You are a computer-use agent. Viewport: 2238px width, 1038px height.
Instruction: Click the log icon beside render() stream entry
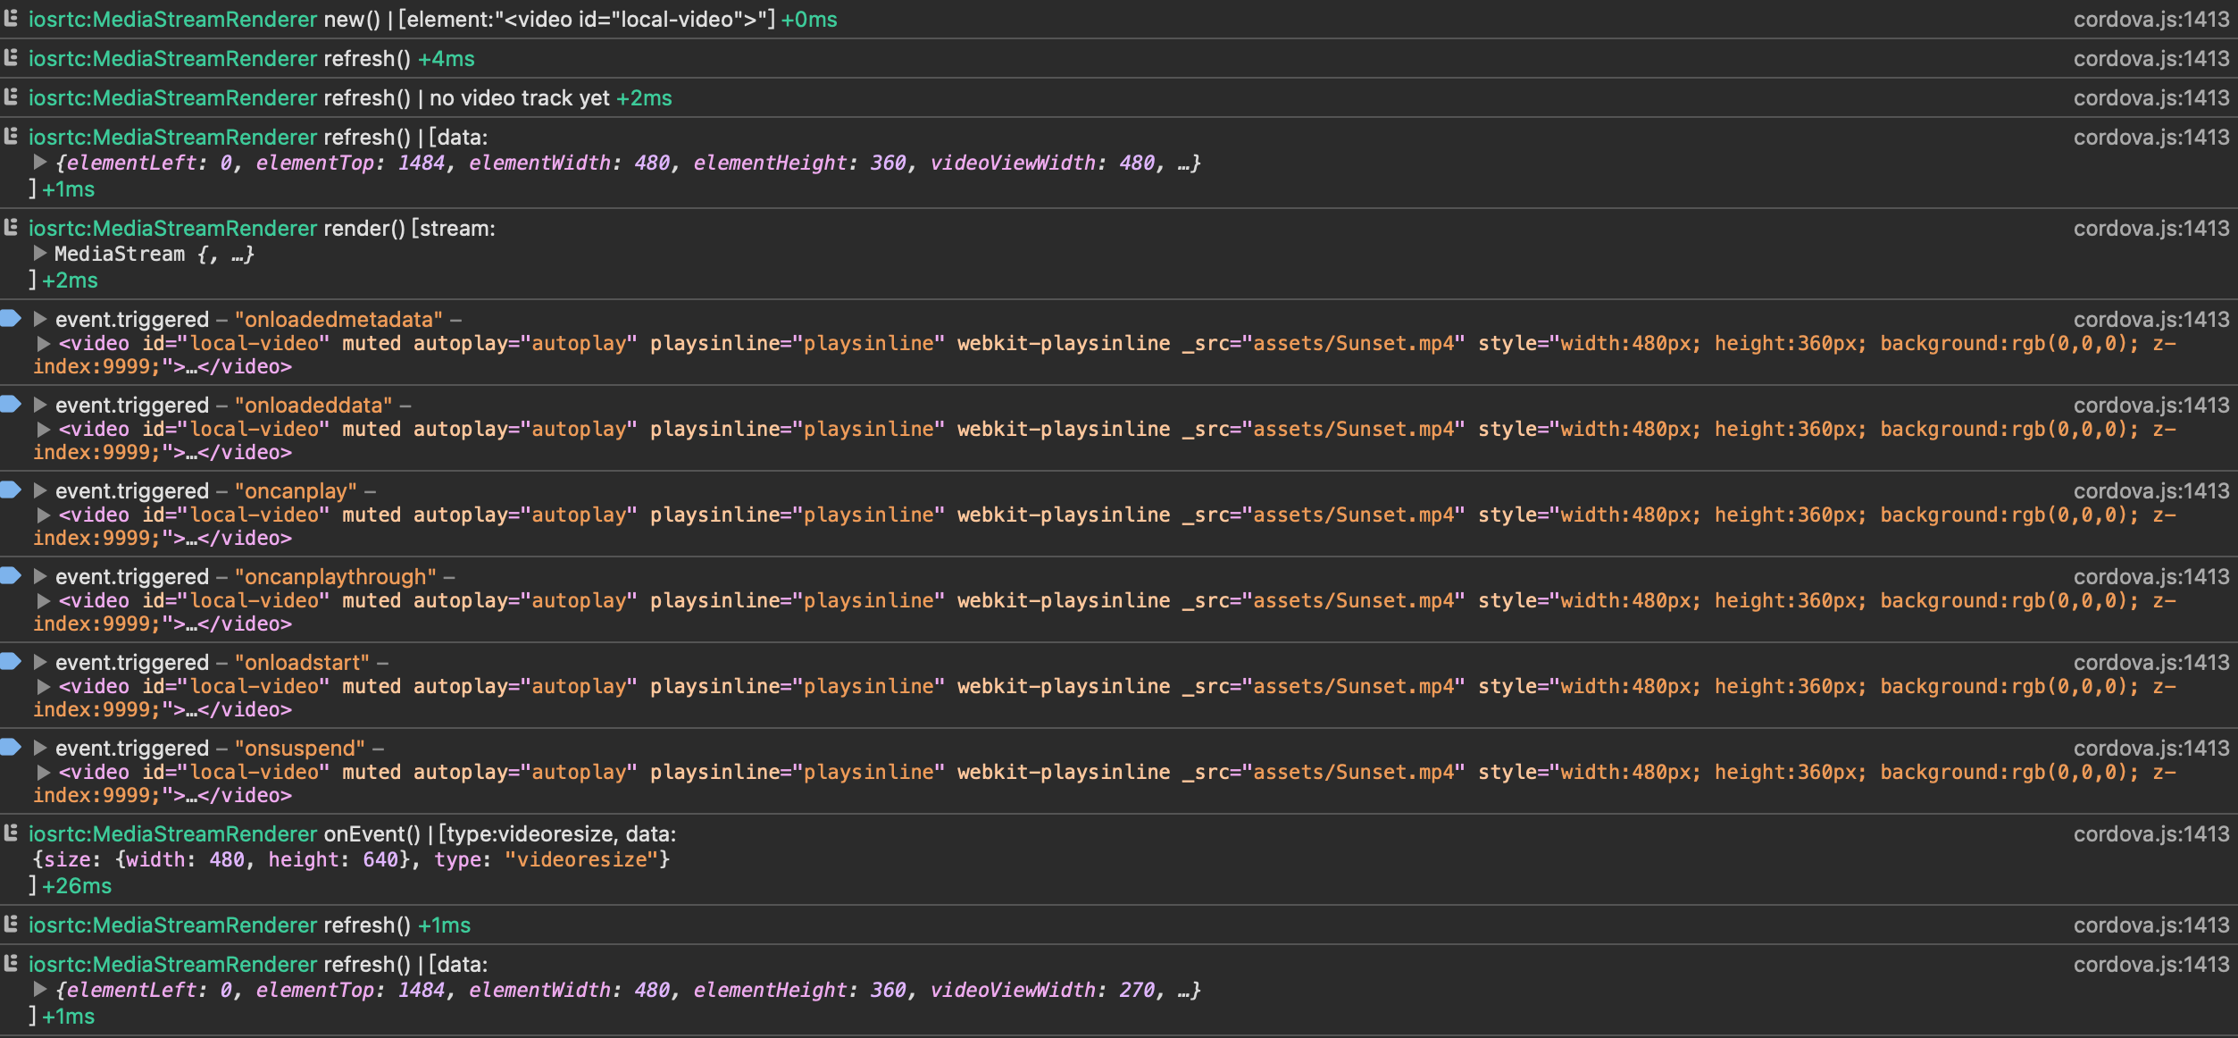click(11, 228)
